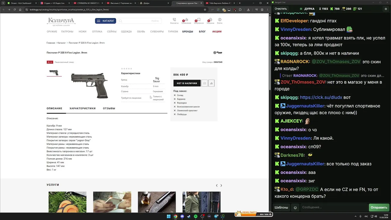Image resolution: width=391 pixels, height=220 pixels.
Task: Open the НОЖИ navigation menu item
Action: pos(82,31)
